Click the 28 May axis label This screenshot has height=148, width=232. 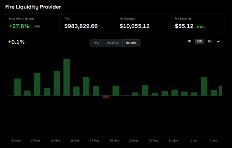point(114,141)
